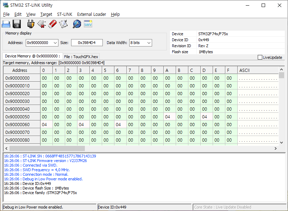Click the ST-LINK Utility title bar app icon
This screenshot has width=288, height=211.
pyautogui.click(x=6, y=5)
